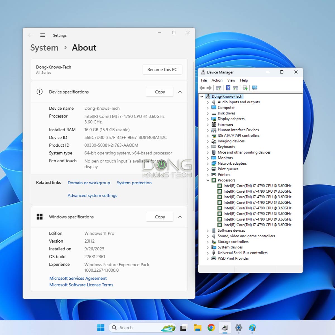Click the Installed RAM value 16.0 GB
This screenshot has height=335, width=335.
click(x=107, y=130)
